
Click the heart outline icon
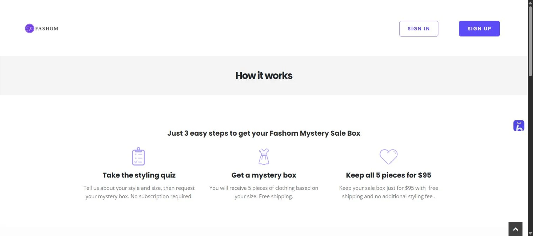tap(389, 156)
